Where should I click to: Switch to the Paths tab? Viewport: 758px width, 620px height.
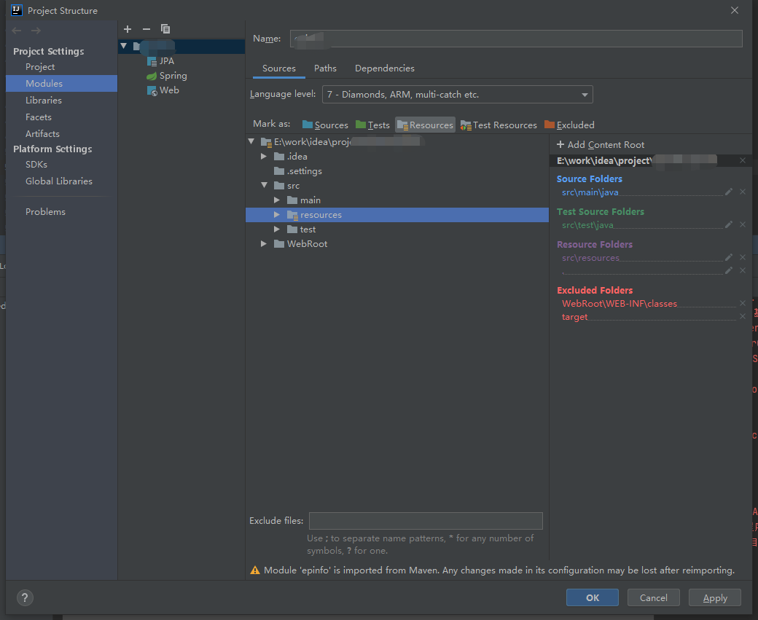coord(325,68)
